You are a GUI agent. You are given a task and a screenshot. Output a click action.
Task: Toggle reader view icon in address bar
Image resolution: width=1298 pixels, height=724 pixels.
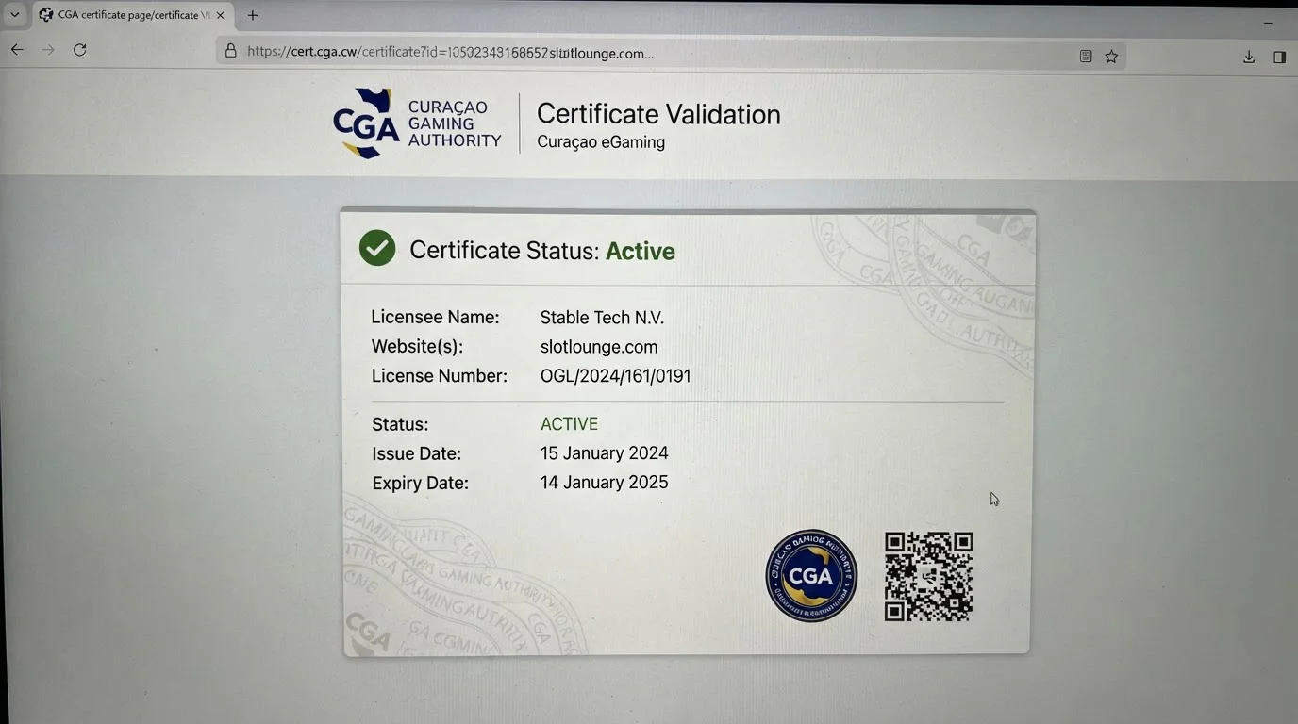coord(1086,57)
